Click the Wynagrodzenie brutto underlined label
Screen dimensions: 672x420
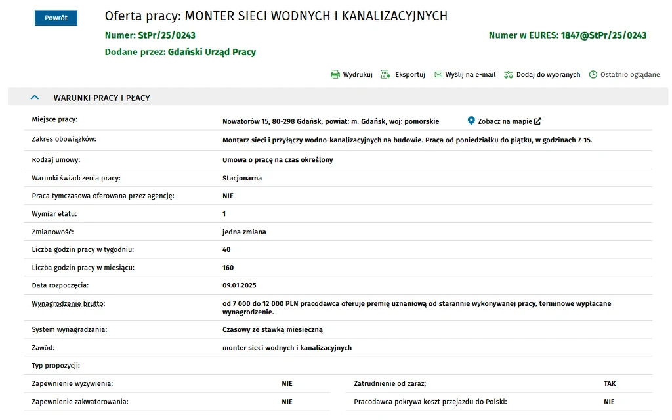tap(68, 304)
